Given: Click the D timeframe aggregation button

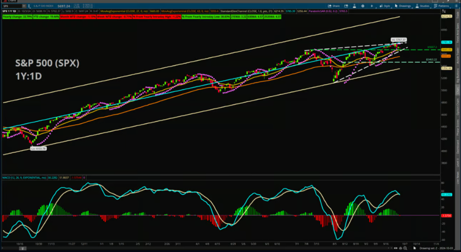Looking at the screenshot, I should coord(372,6).
